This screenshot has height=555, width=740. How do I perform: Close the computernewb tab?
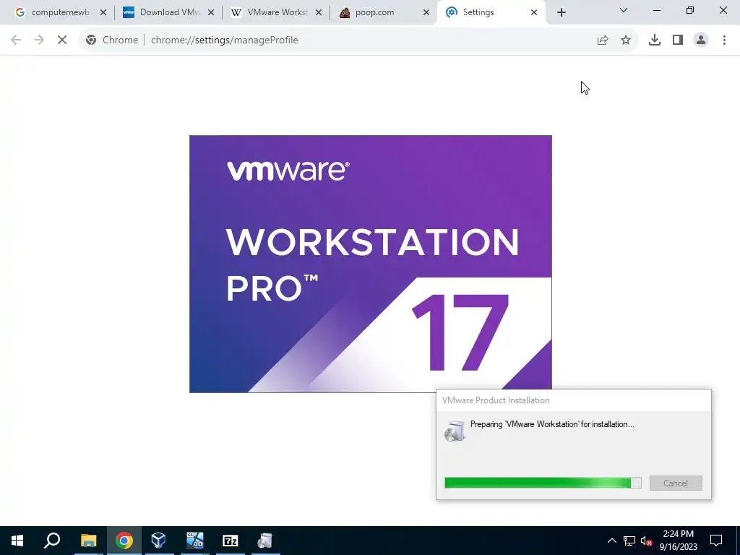pos(103,12)
